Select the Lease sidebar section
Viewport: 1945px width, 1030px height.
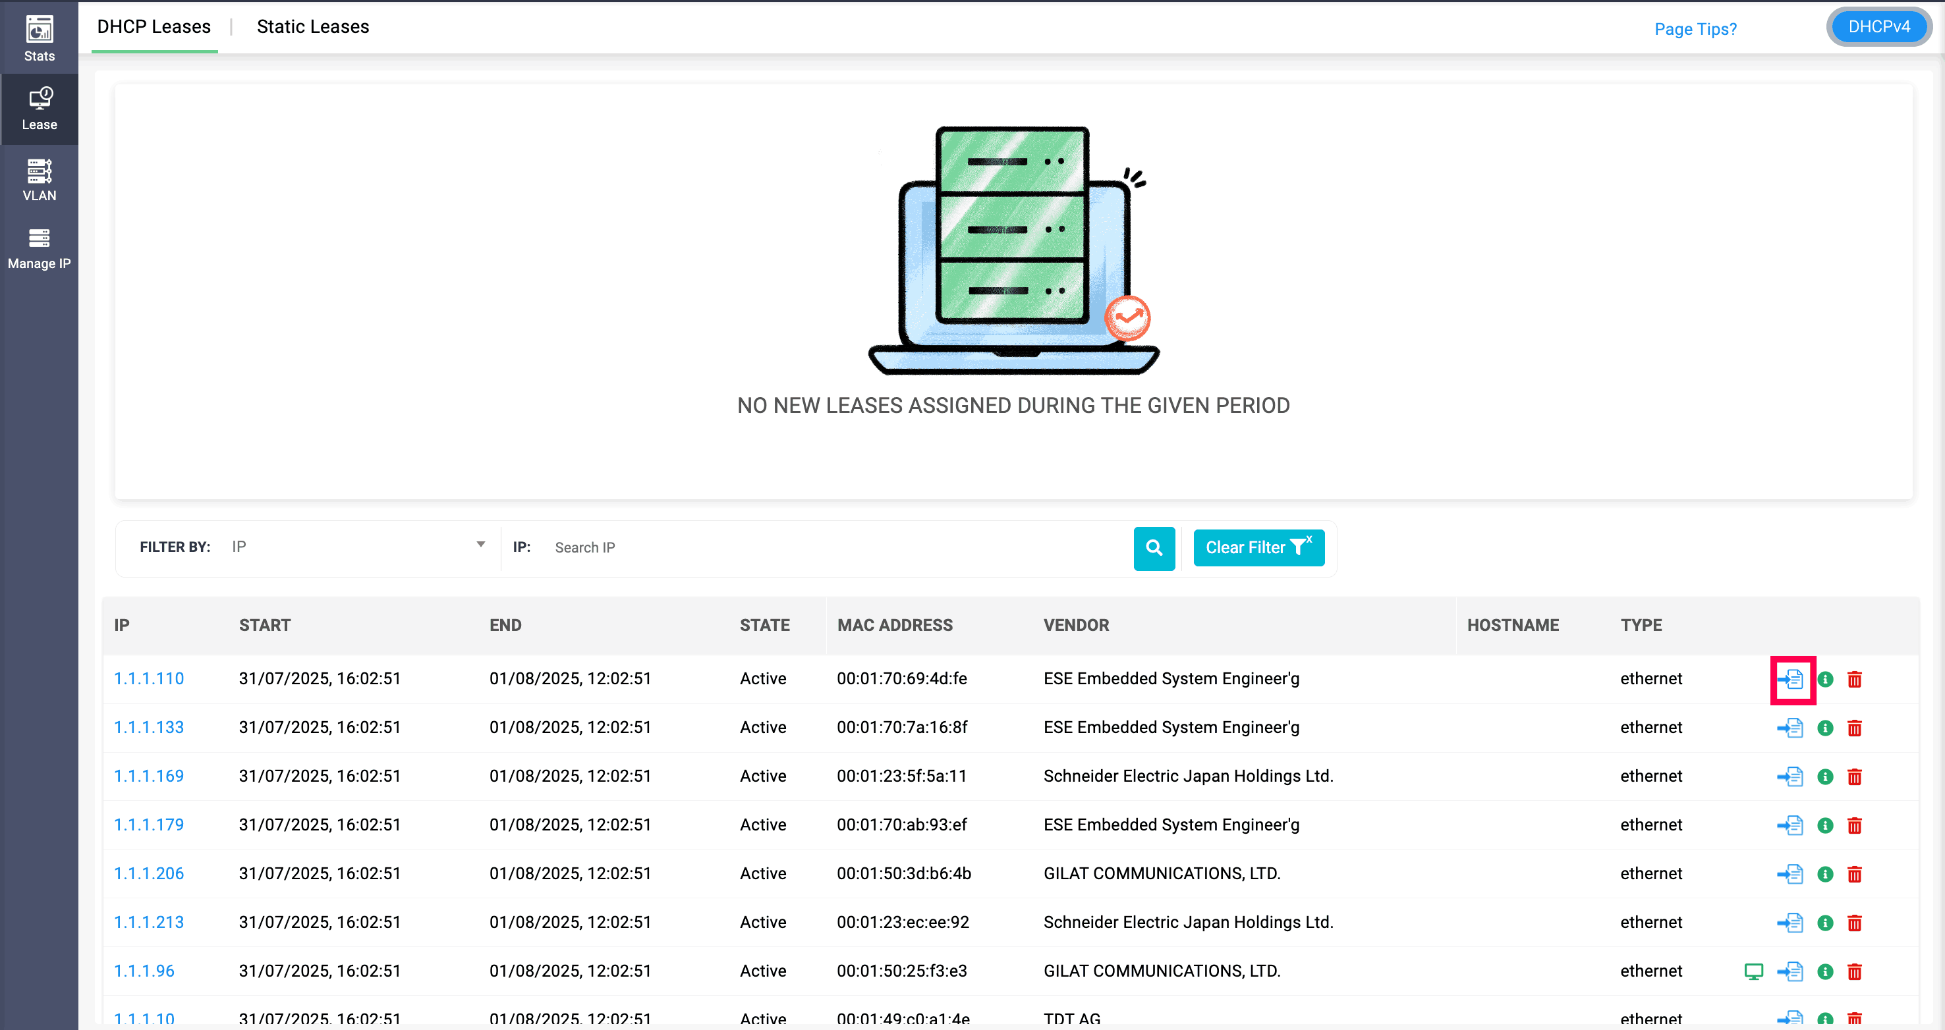coord(40,109)
